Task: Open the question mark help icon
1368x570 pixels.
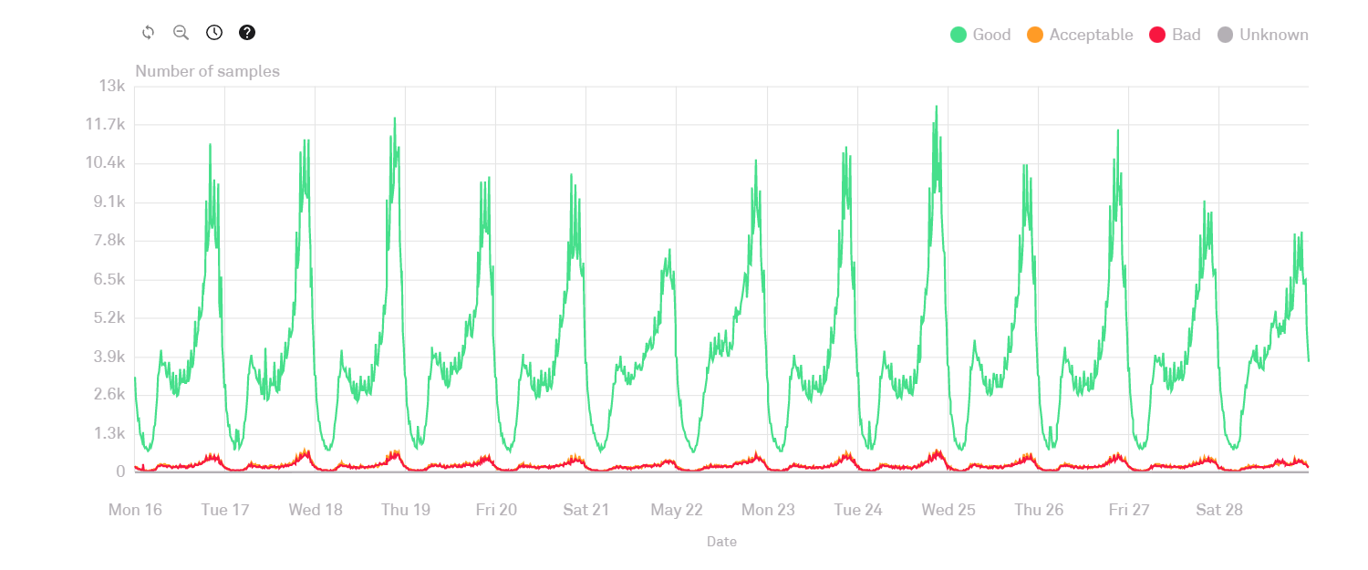Action: (x=247, y=33)
